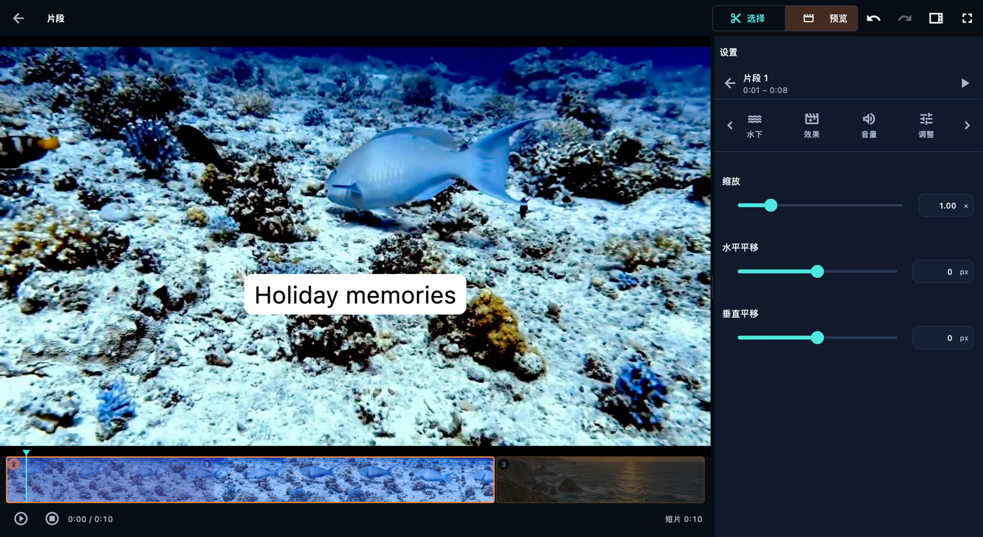Go back from 片段 1 settings
The image size is (983, 537).
tap(729, 83)
